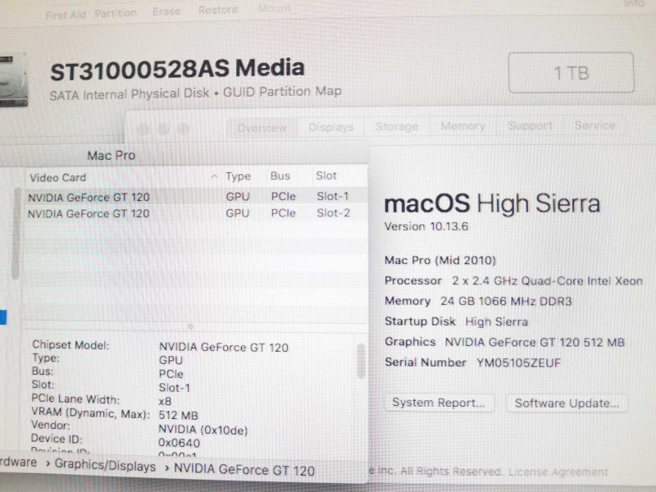Click the left sidebar scrollbar

(16, 234)
